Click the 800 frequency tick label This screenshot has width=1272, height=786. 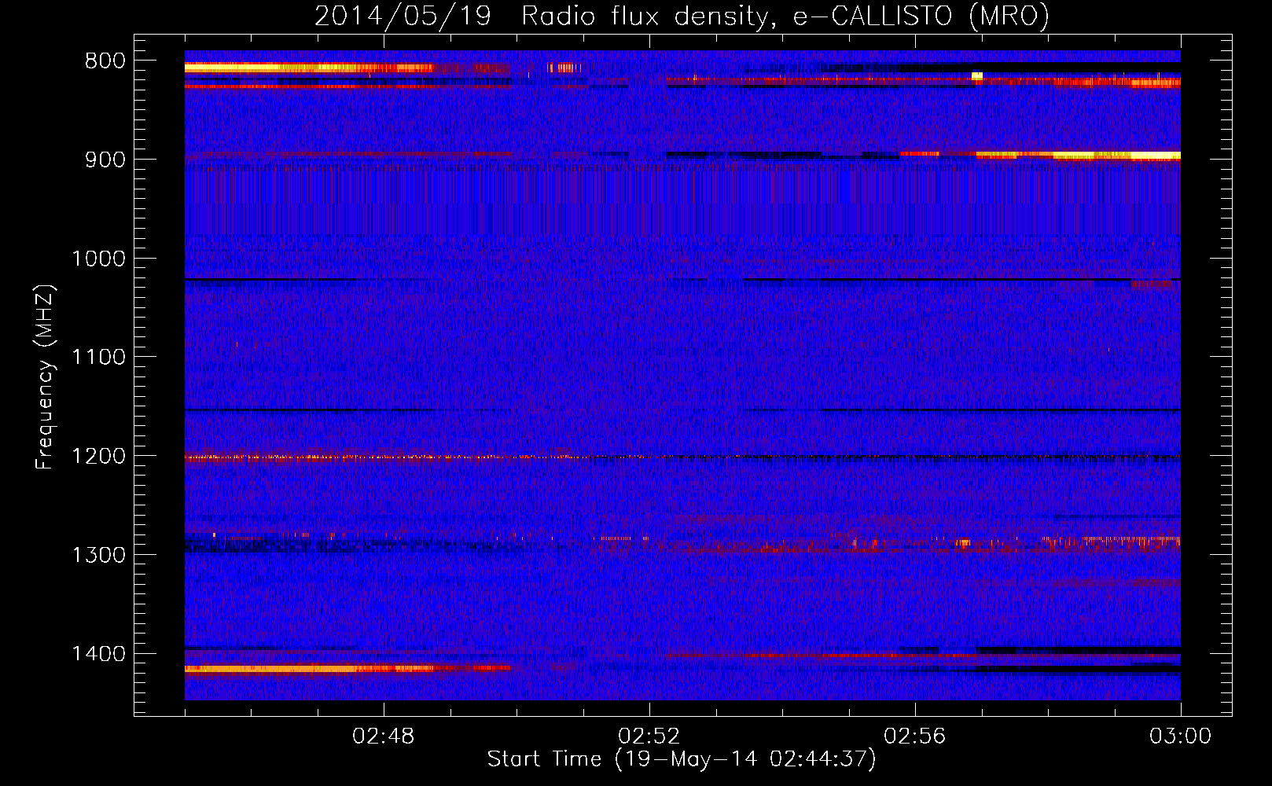point(105,61)
